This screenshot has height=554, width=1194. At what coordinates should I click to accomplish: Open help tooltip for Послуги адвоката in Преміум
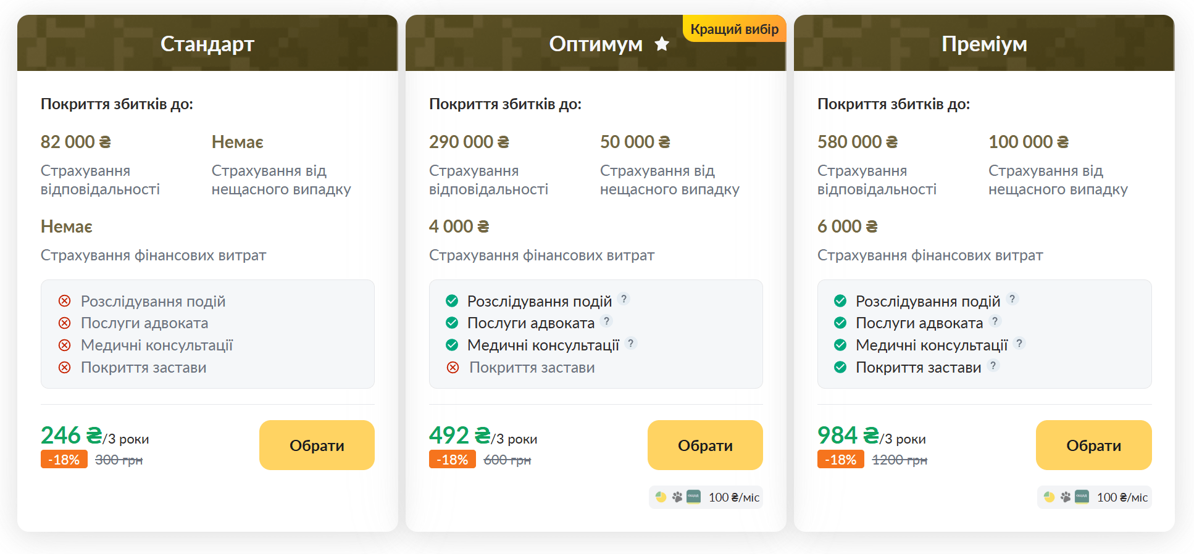995,321
